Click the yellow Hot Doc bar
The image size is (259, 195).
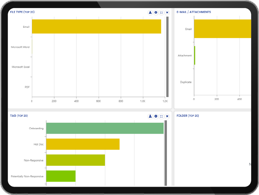pyautogui.click(x=83, y=144)
